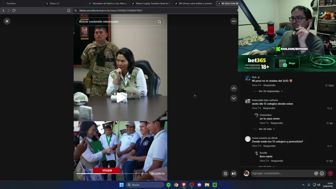
Task: Switch to the 'Puchismo' browser tab
Action: coord(22,3)
